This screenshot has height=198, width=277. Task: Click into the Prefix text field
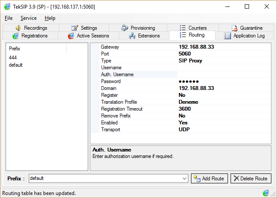click(x=105, y=178)
